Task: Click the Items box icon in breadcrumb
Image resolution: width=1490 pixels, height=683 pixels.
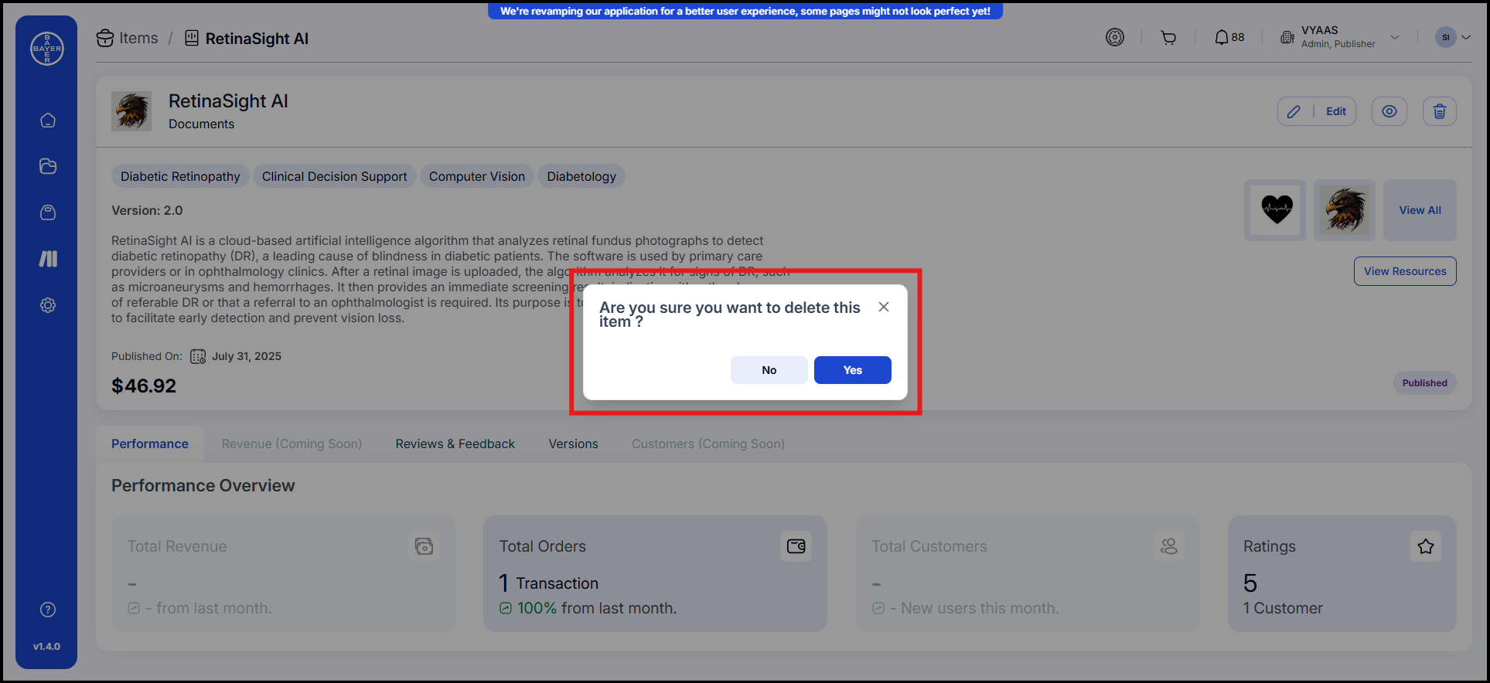Action: [x=105, y=38]
